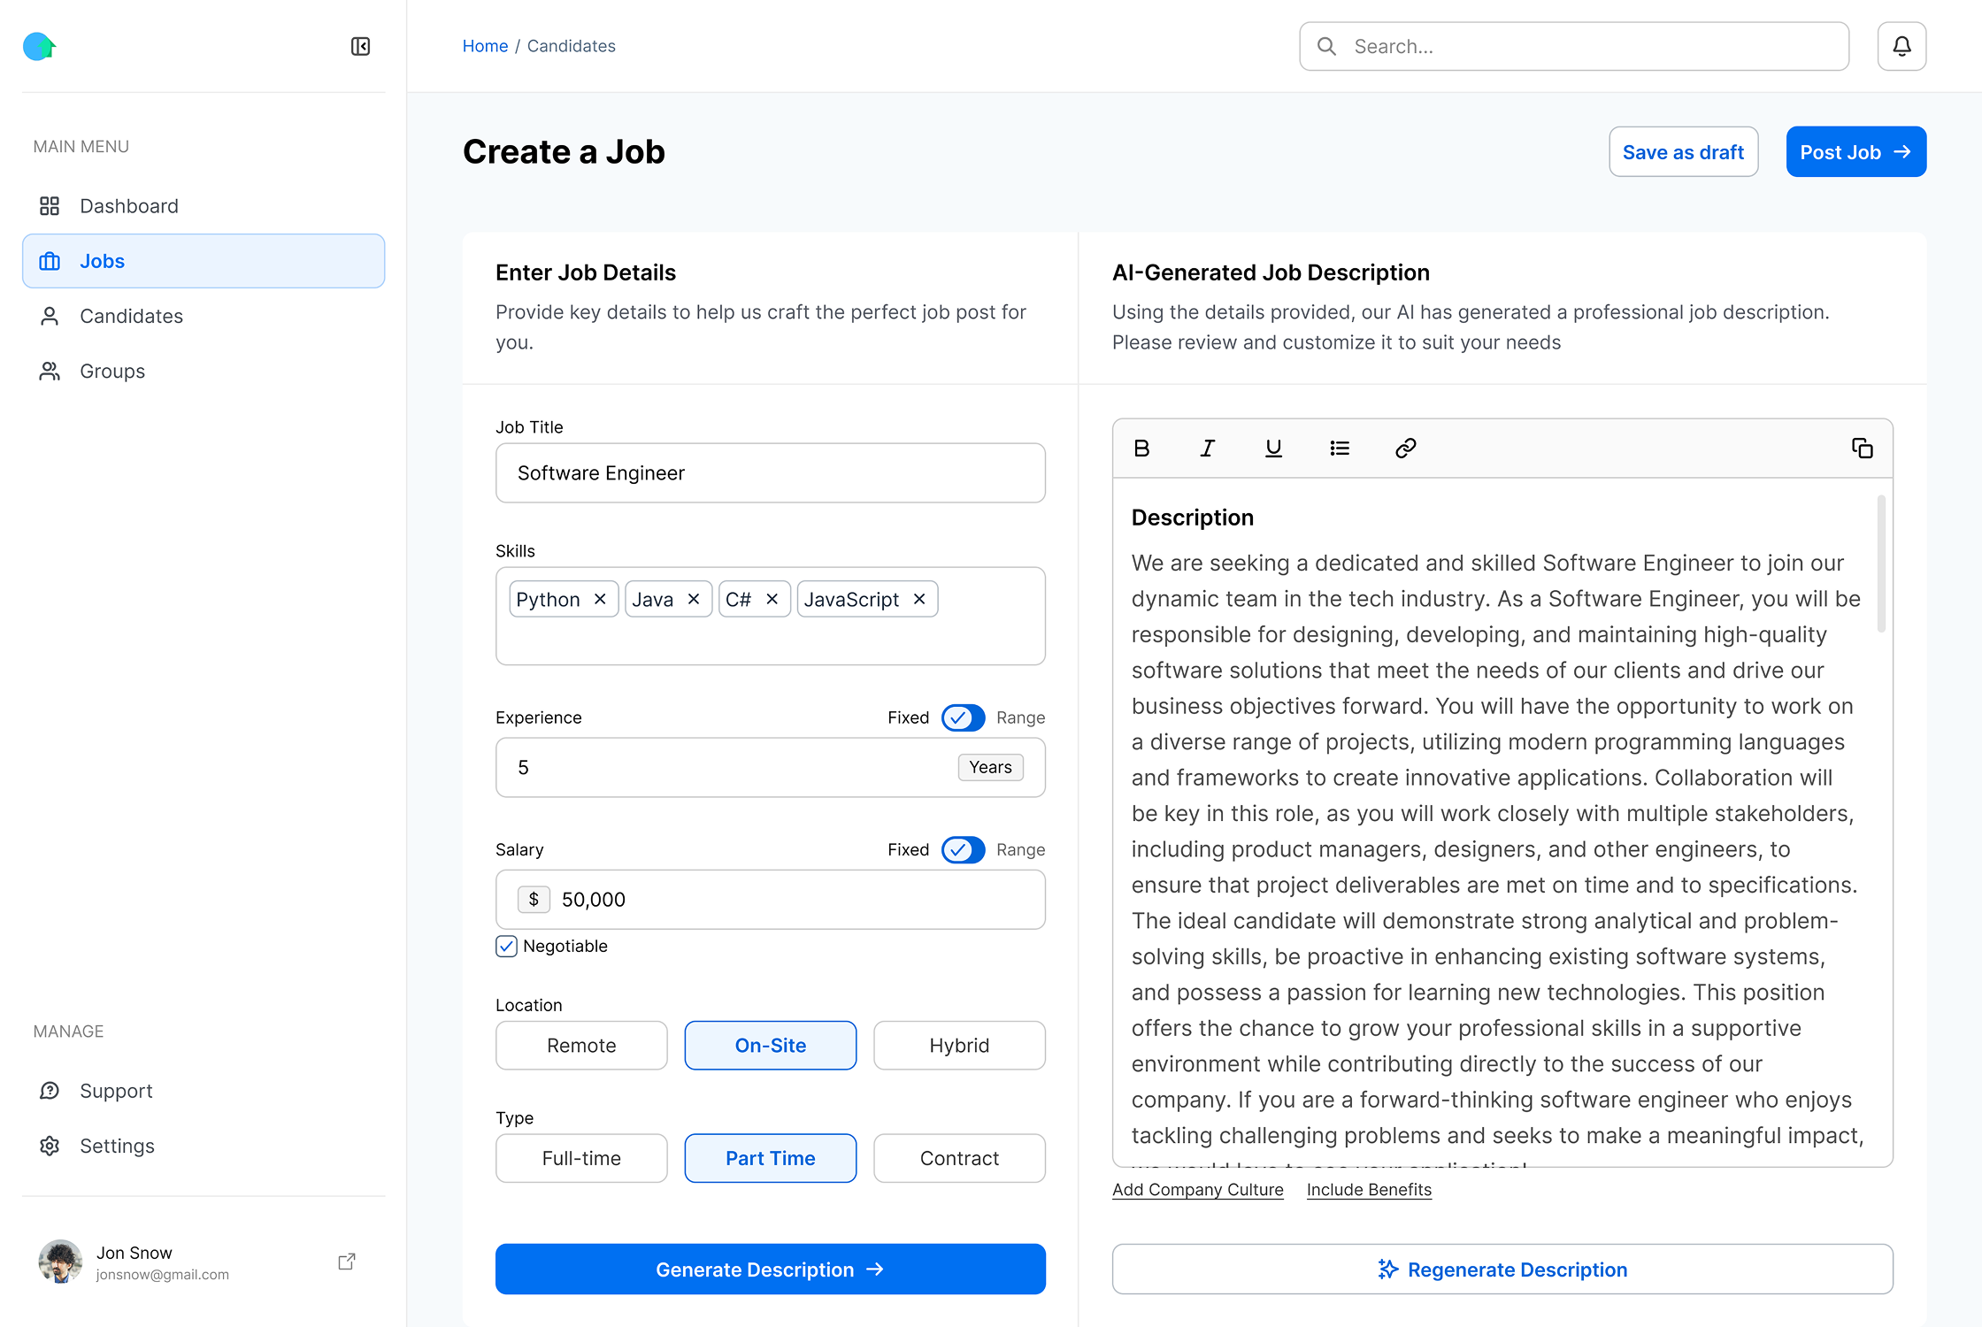Copy the job description using copy icon
Viewport: 1982px width, 1327px height.
point(1863,449)
